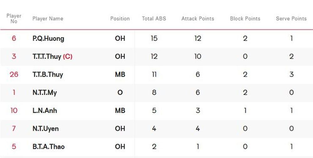Click T.T.B.Thuy's serve points value 3
Screen dimensions: 313x158
point(291,74)
